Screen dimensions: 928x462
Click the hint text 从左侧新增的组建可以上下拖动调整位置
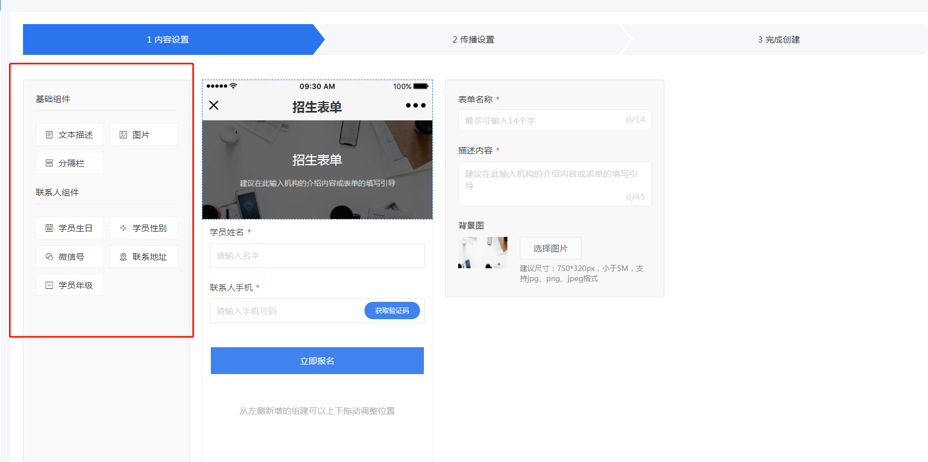[x=317, y=410]
